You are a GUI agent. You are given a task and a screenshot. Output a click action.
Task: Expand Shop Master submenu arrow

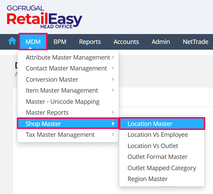[x=113, y=124]
